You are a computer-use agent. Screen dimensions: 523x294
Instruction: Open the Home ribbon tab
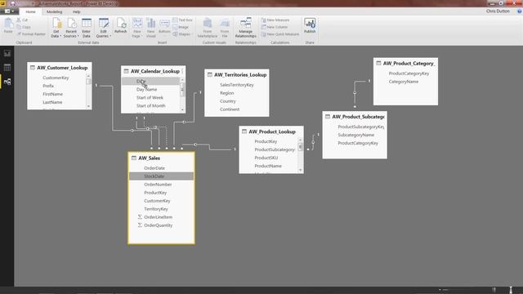[30, 11]
